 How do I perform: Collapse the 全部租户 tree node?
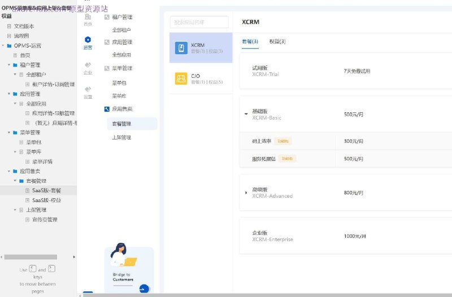15,75
